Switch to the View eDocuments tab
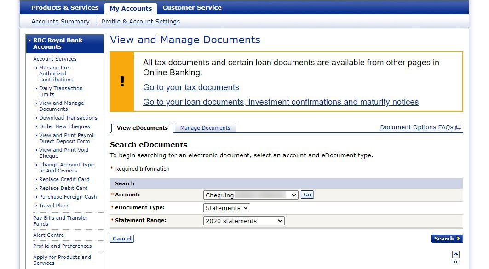 point(142,128)
